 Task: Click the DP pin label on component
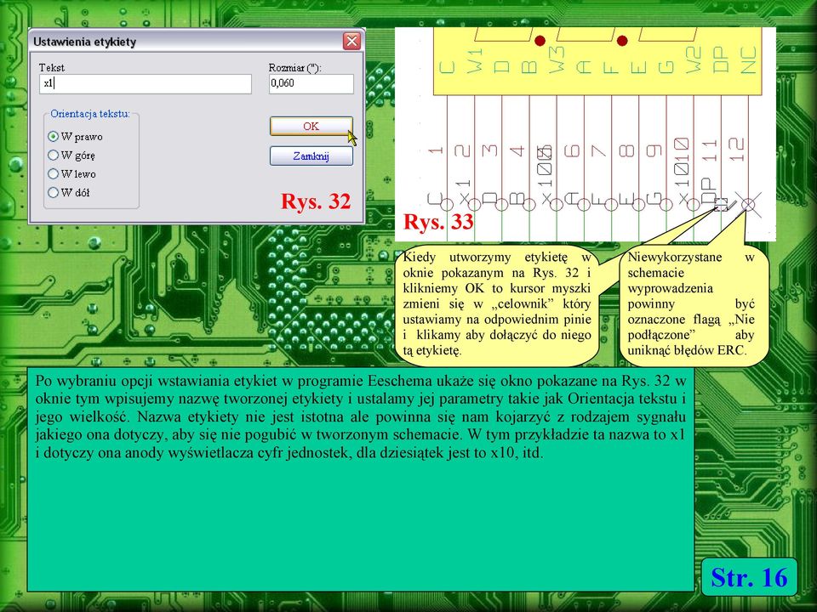click(x=721, y=59)
